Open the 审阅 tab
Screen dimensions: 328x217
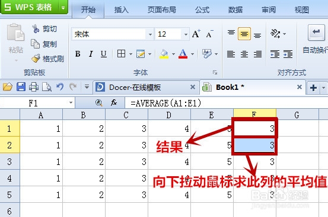click(x=269, y=9)
